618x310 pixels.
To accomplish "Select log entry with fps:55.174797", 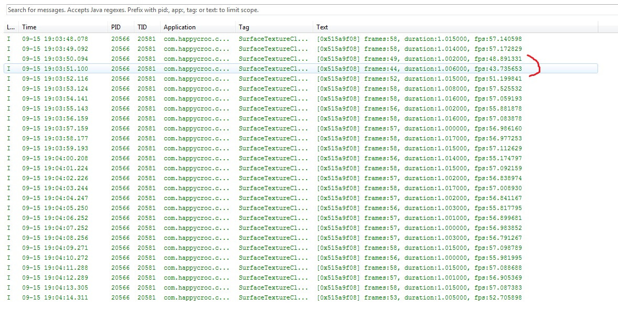I will (x=301, y=158).
